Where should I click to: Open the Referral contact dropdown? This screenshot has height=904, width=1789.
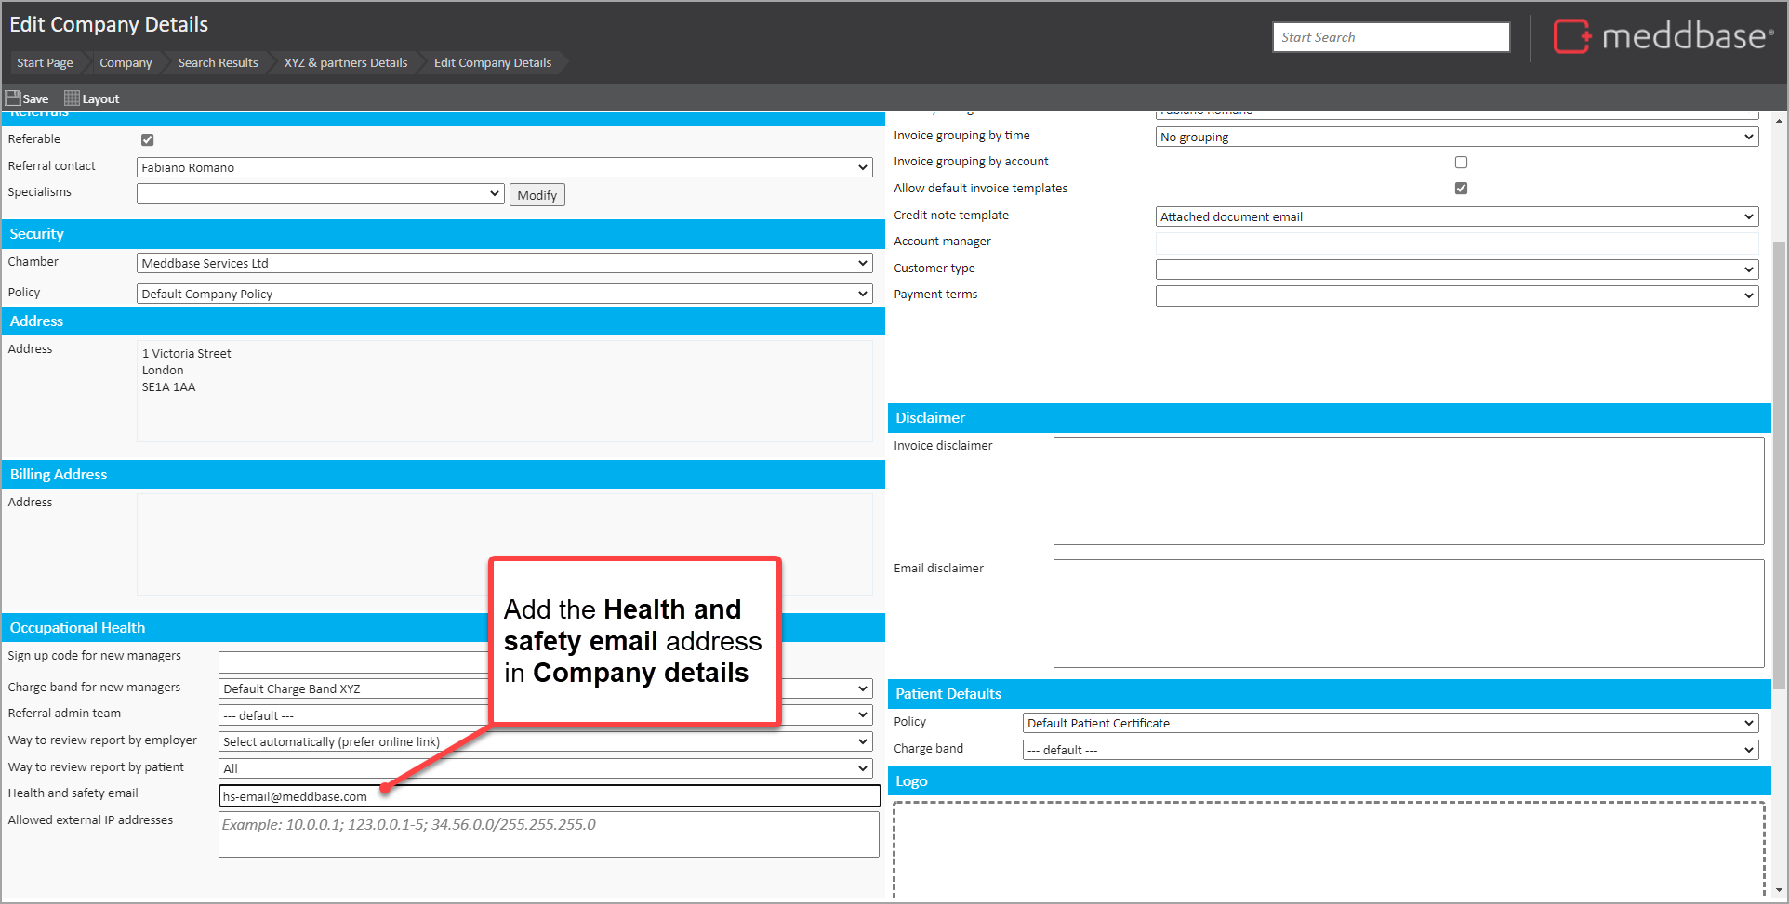point(504,168)
